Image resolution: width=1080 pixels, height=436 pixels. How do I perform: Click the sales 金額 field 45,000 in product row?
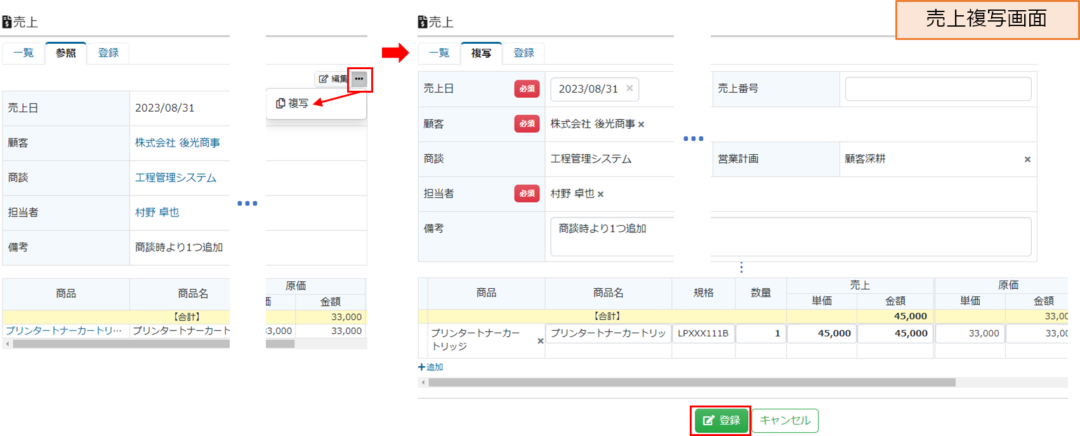[895, 333]
